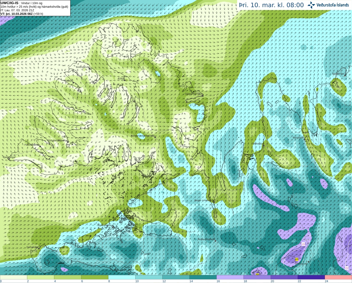
Task: Select the Blönduós station label
Action: pos(258,144)
